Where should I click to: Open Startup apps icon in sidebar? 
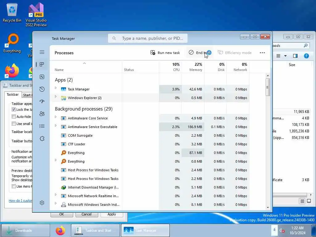[x=42, y=101]
